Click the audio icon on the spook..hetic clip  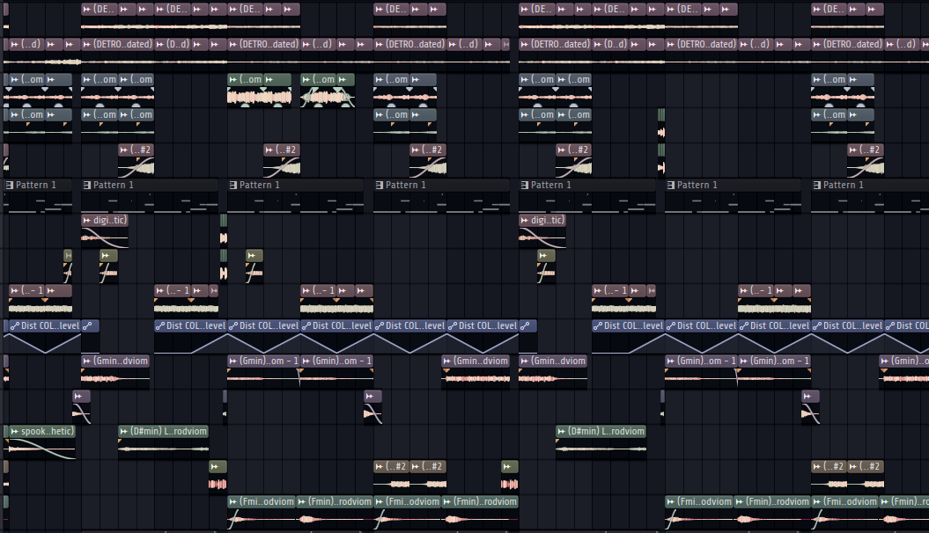click(x=12, y=432)
